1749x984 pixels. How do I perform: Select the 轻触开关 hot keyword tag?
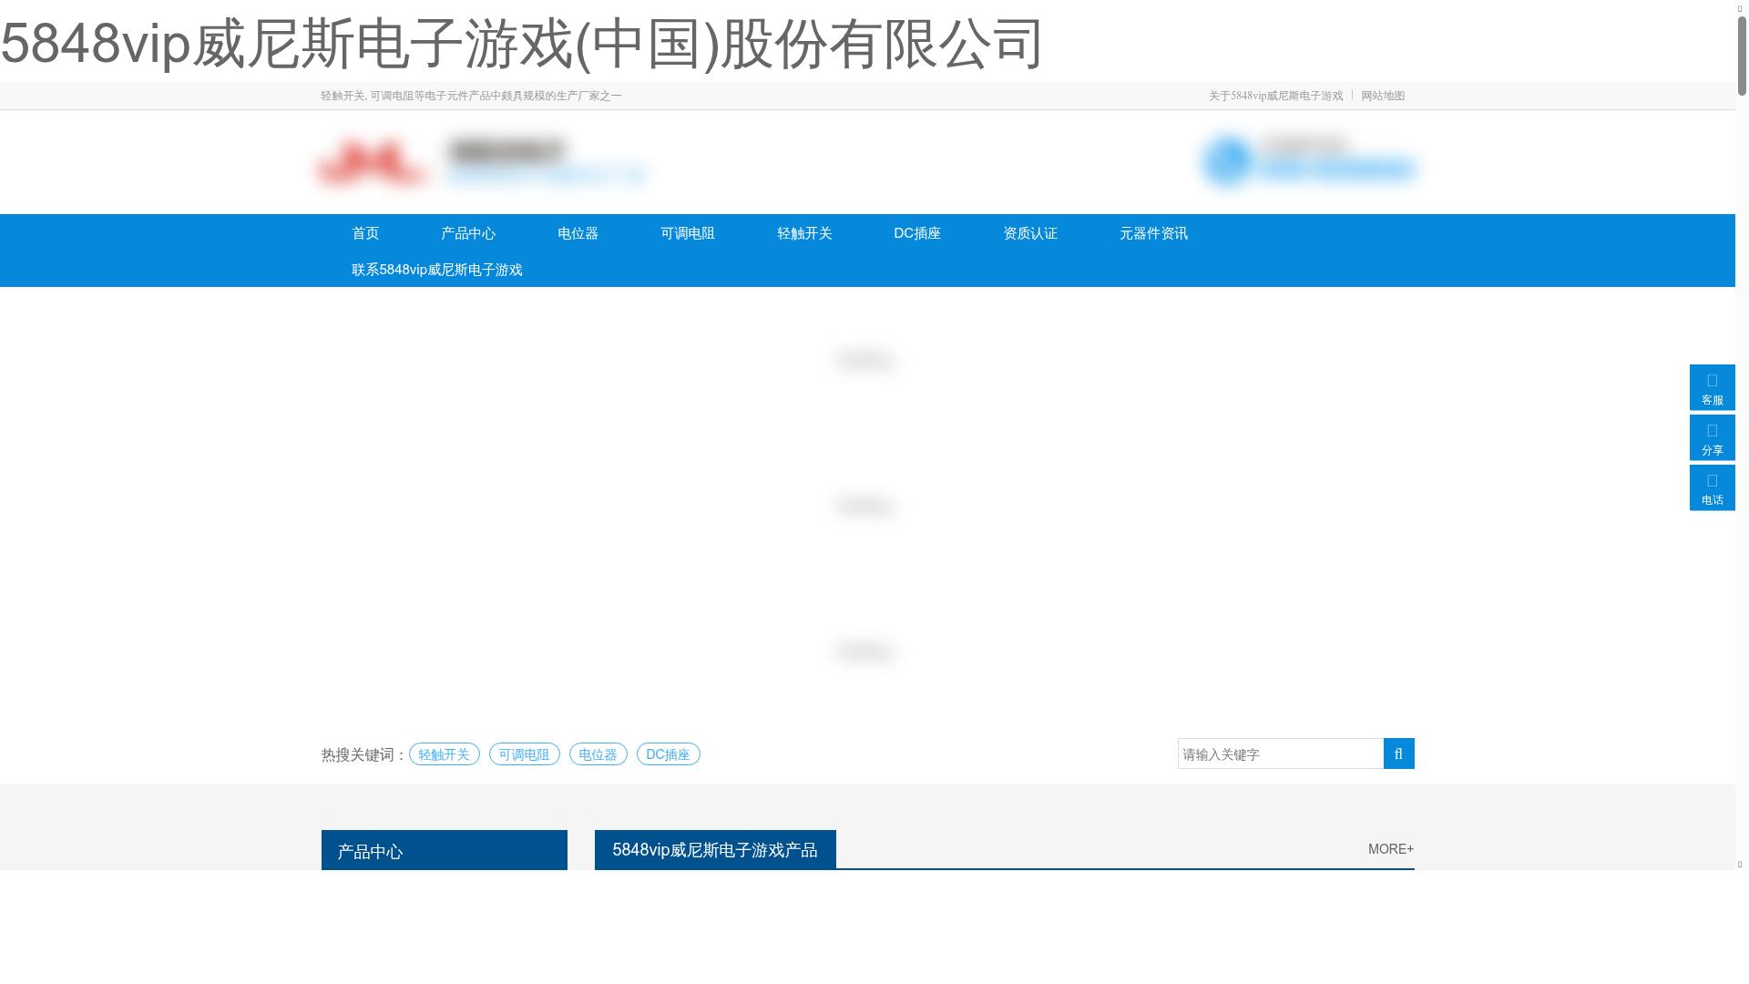point(444,753)
